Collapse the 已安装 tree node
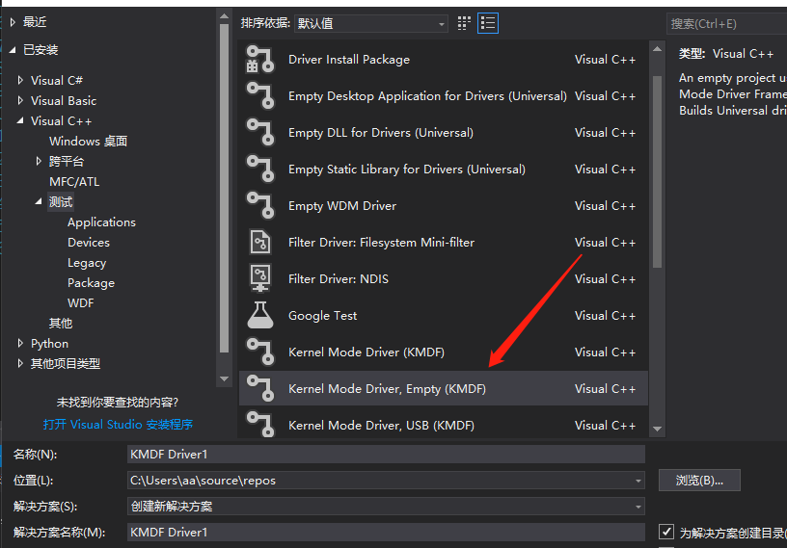 coord(14,50)
